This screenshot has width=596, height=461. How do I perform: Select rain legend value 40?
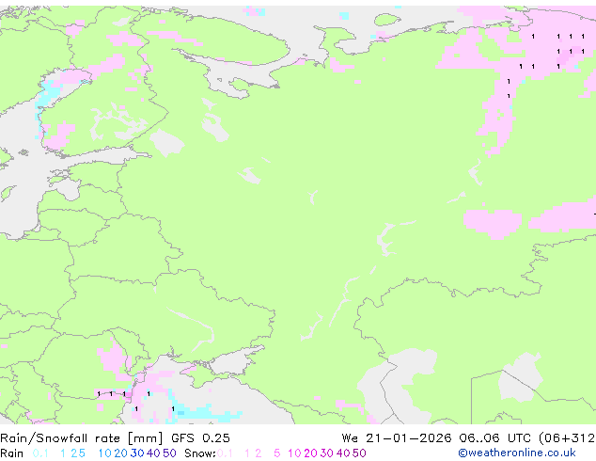pos(153,453)
